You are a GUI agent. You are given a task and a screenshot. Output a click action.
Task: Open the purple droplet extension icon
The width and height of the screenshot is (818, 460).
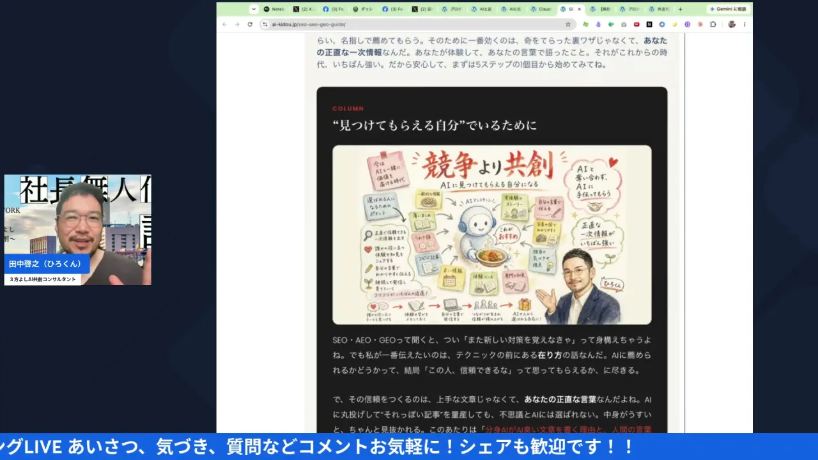point(598,24)
